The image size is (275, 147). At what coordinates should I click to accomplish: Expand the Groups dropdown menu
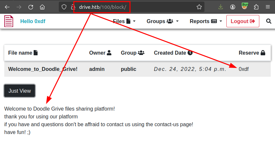(x=163, y=21)
